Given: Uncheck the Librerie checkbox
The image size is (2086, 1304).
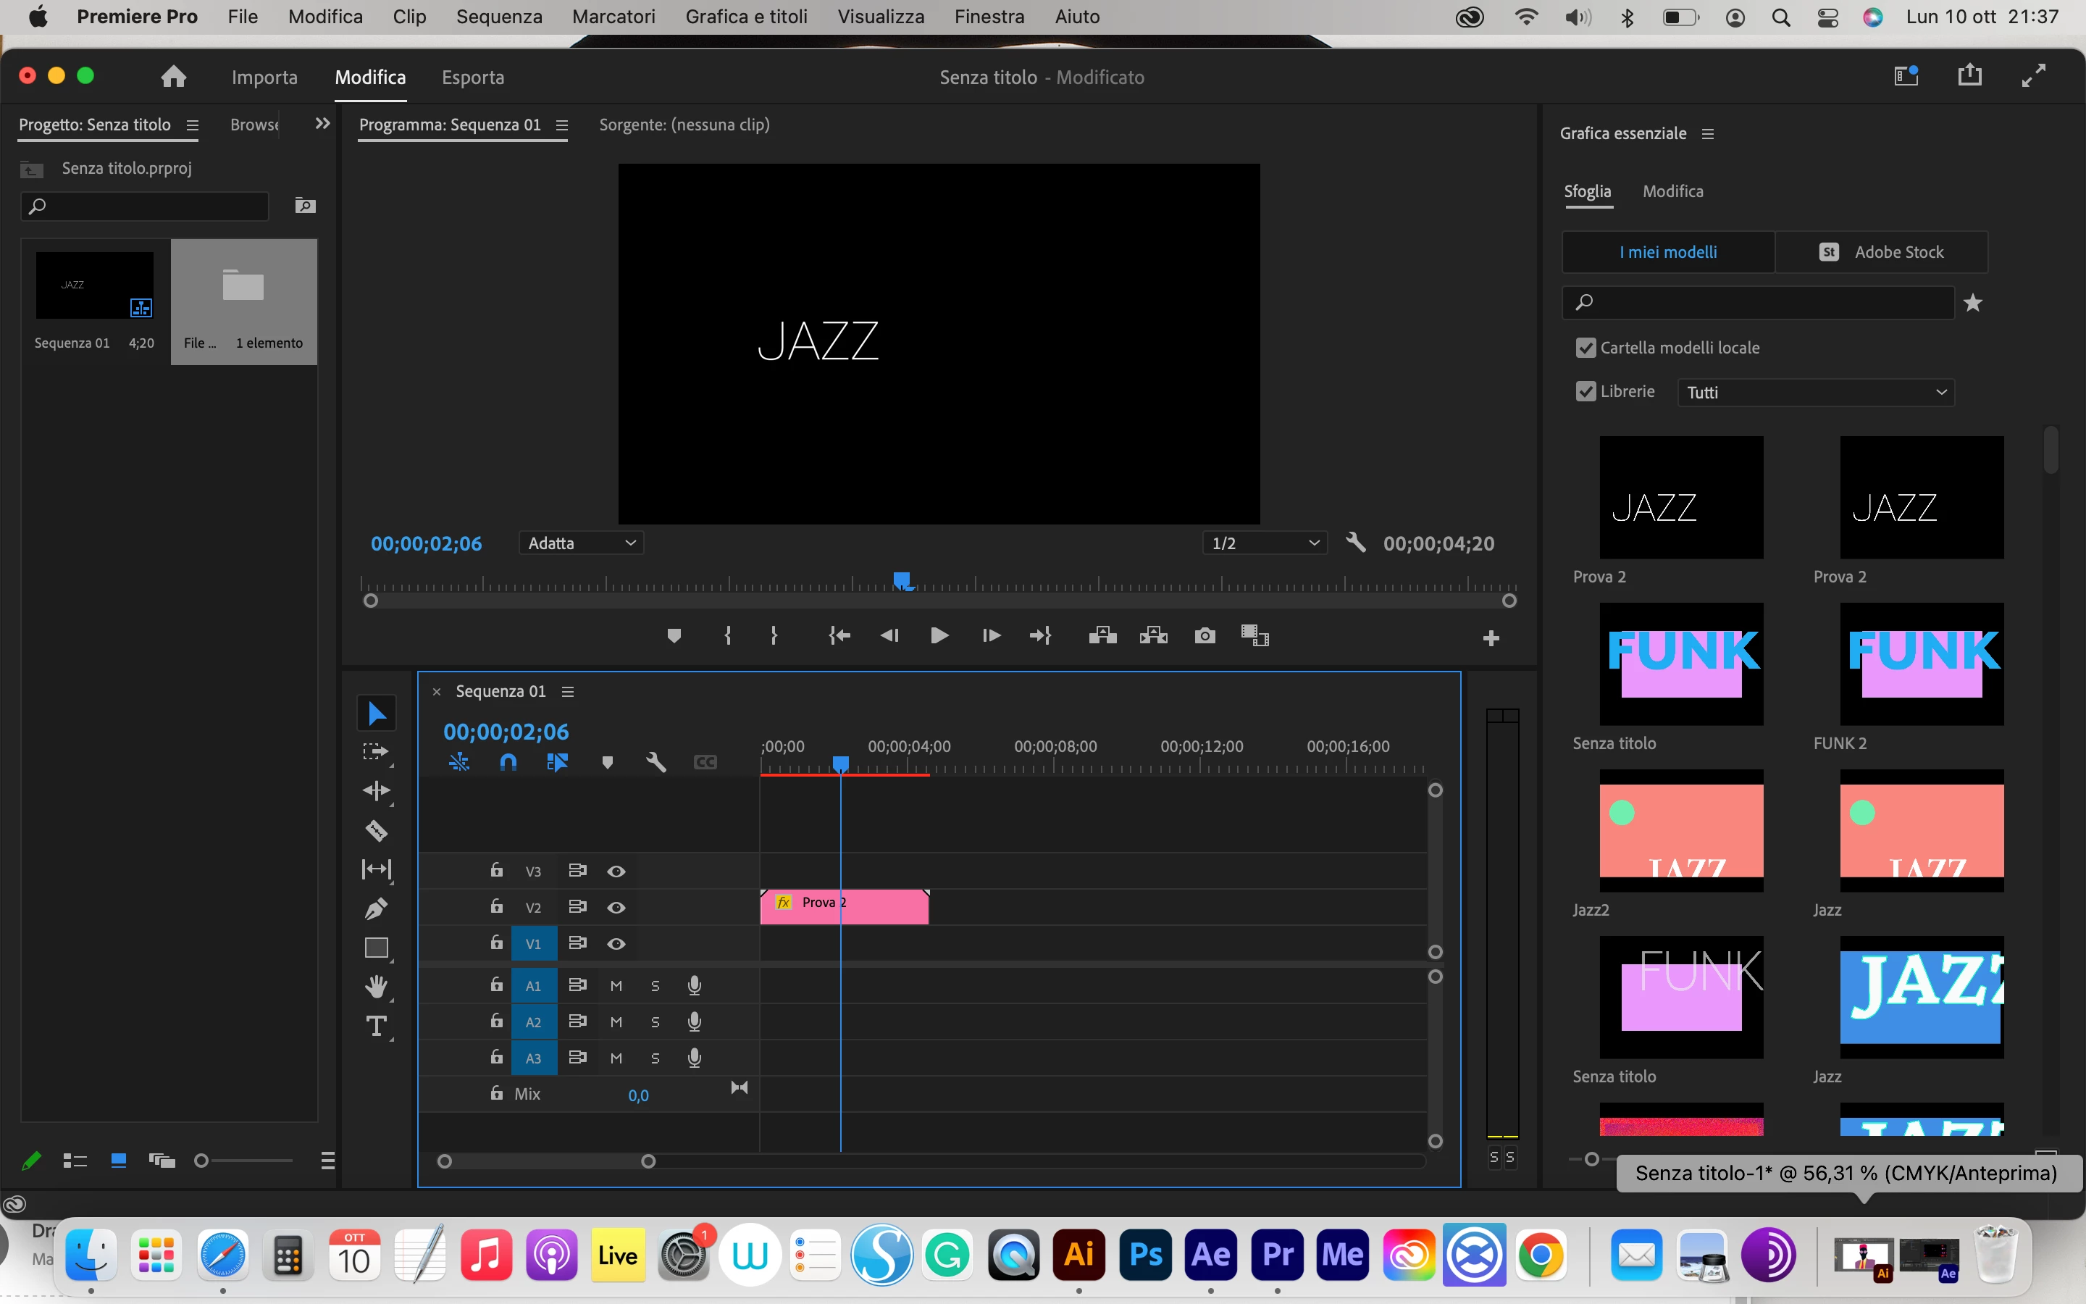Looking at the screenshot, I should (1586, 391).
